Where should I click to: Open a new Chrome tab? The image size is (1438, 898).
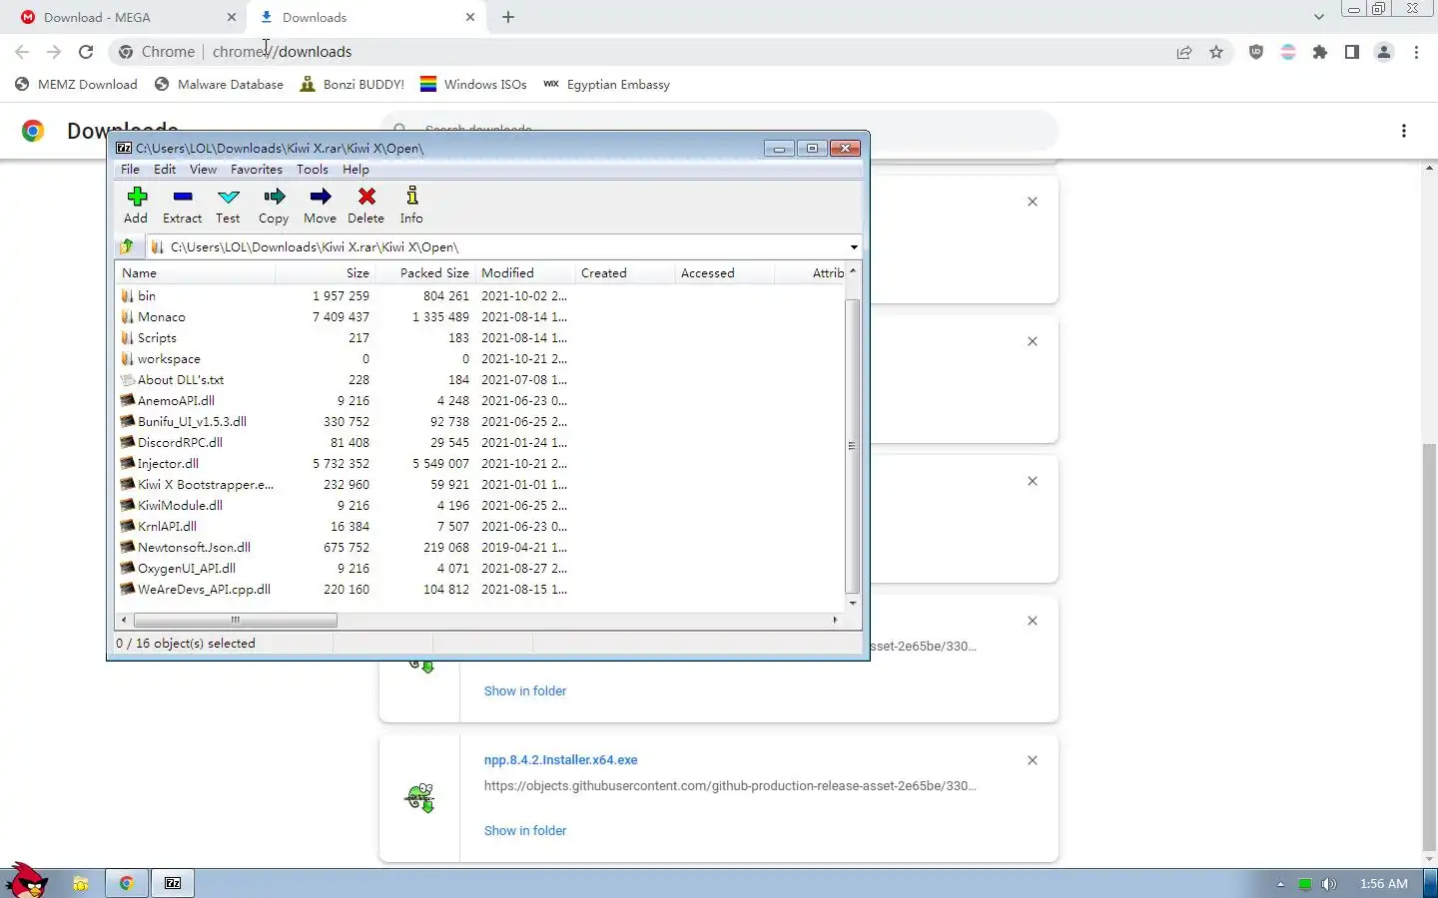508,17
